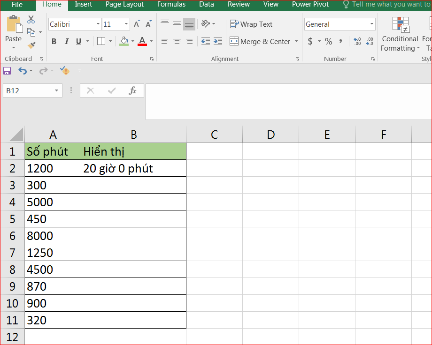Expand the Name Box B12 dropdown
Viewport: 432px width, 345px height.
click(x=56, y=90)
